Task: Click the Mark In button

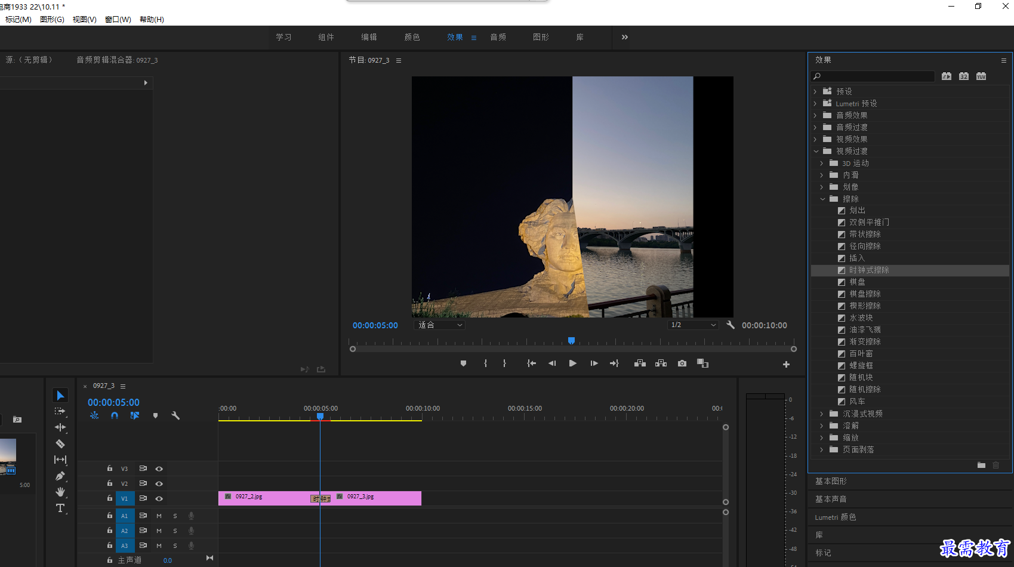Action: pos(485,363)
